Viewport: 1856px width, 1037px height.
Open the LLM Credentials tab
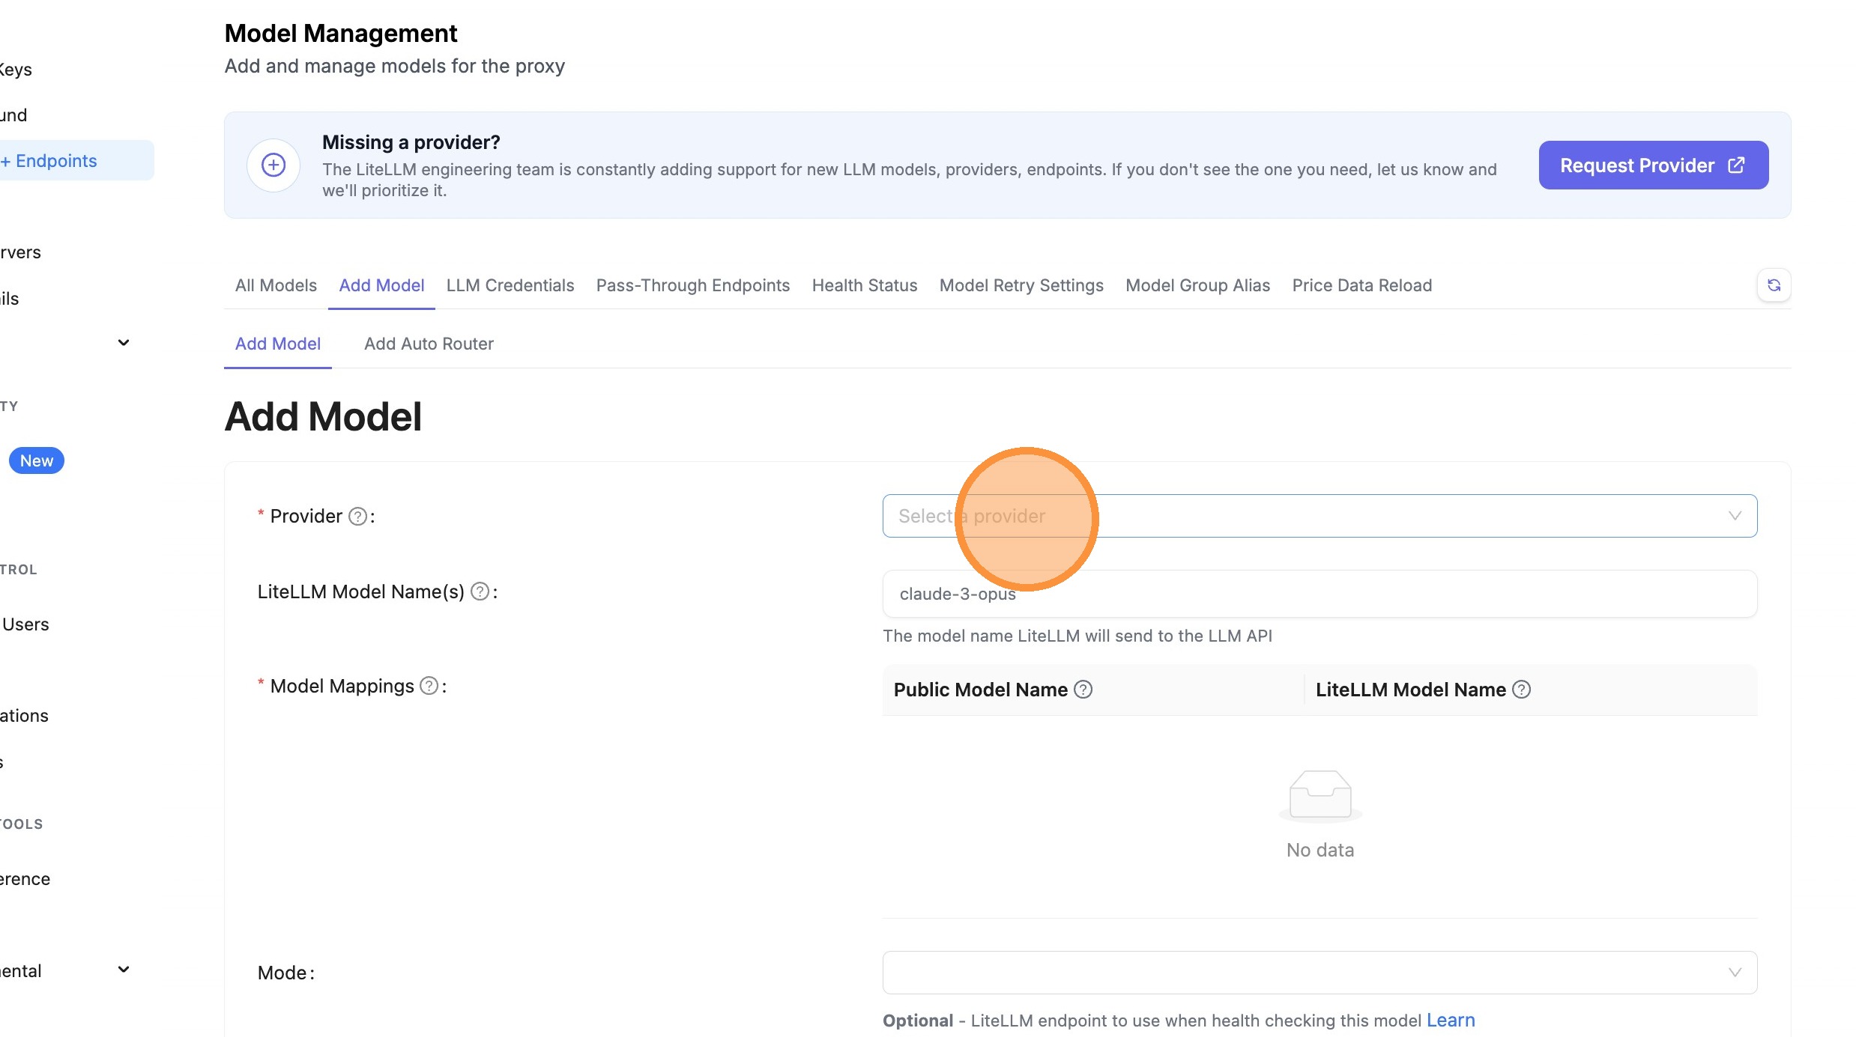click(x=510, y=285)
